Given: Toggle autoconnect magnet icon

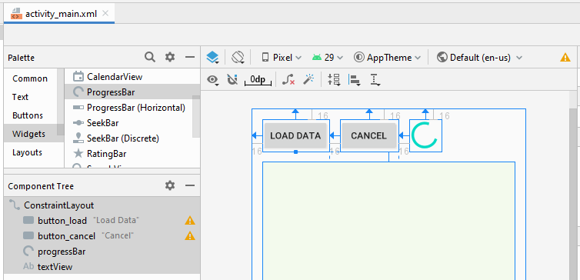Looking at the screenshot, I should [x=232, y=79].
